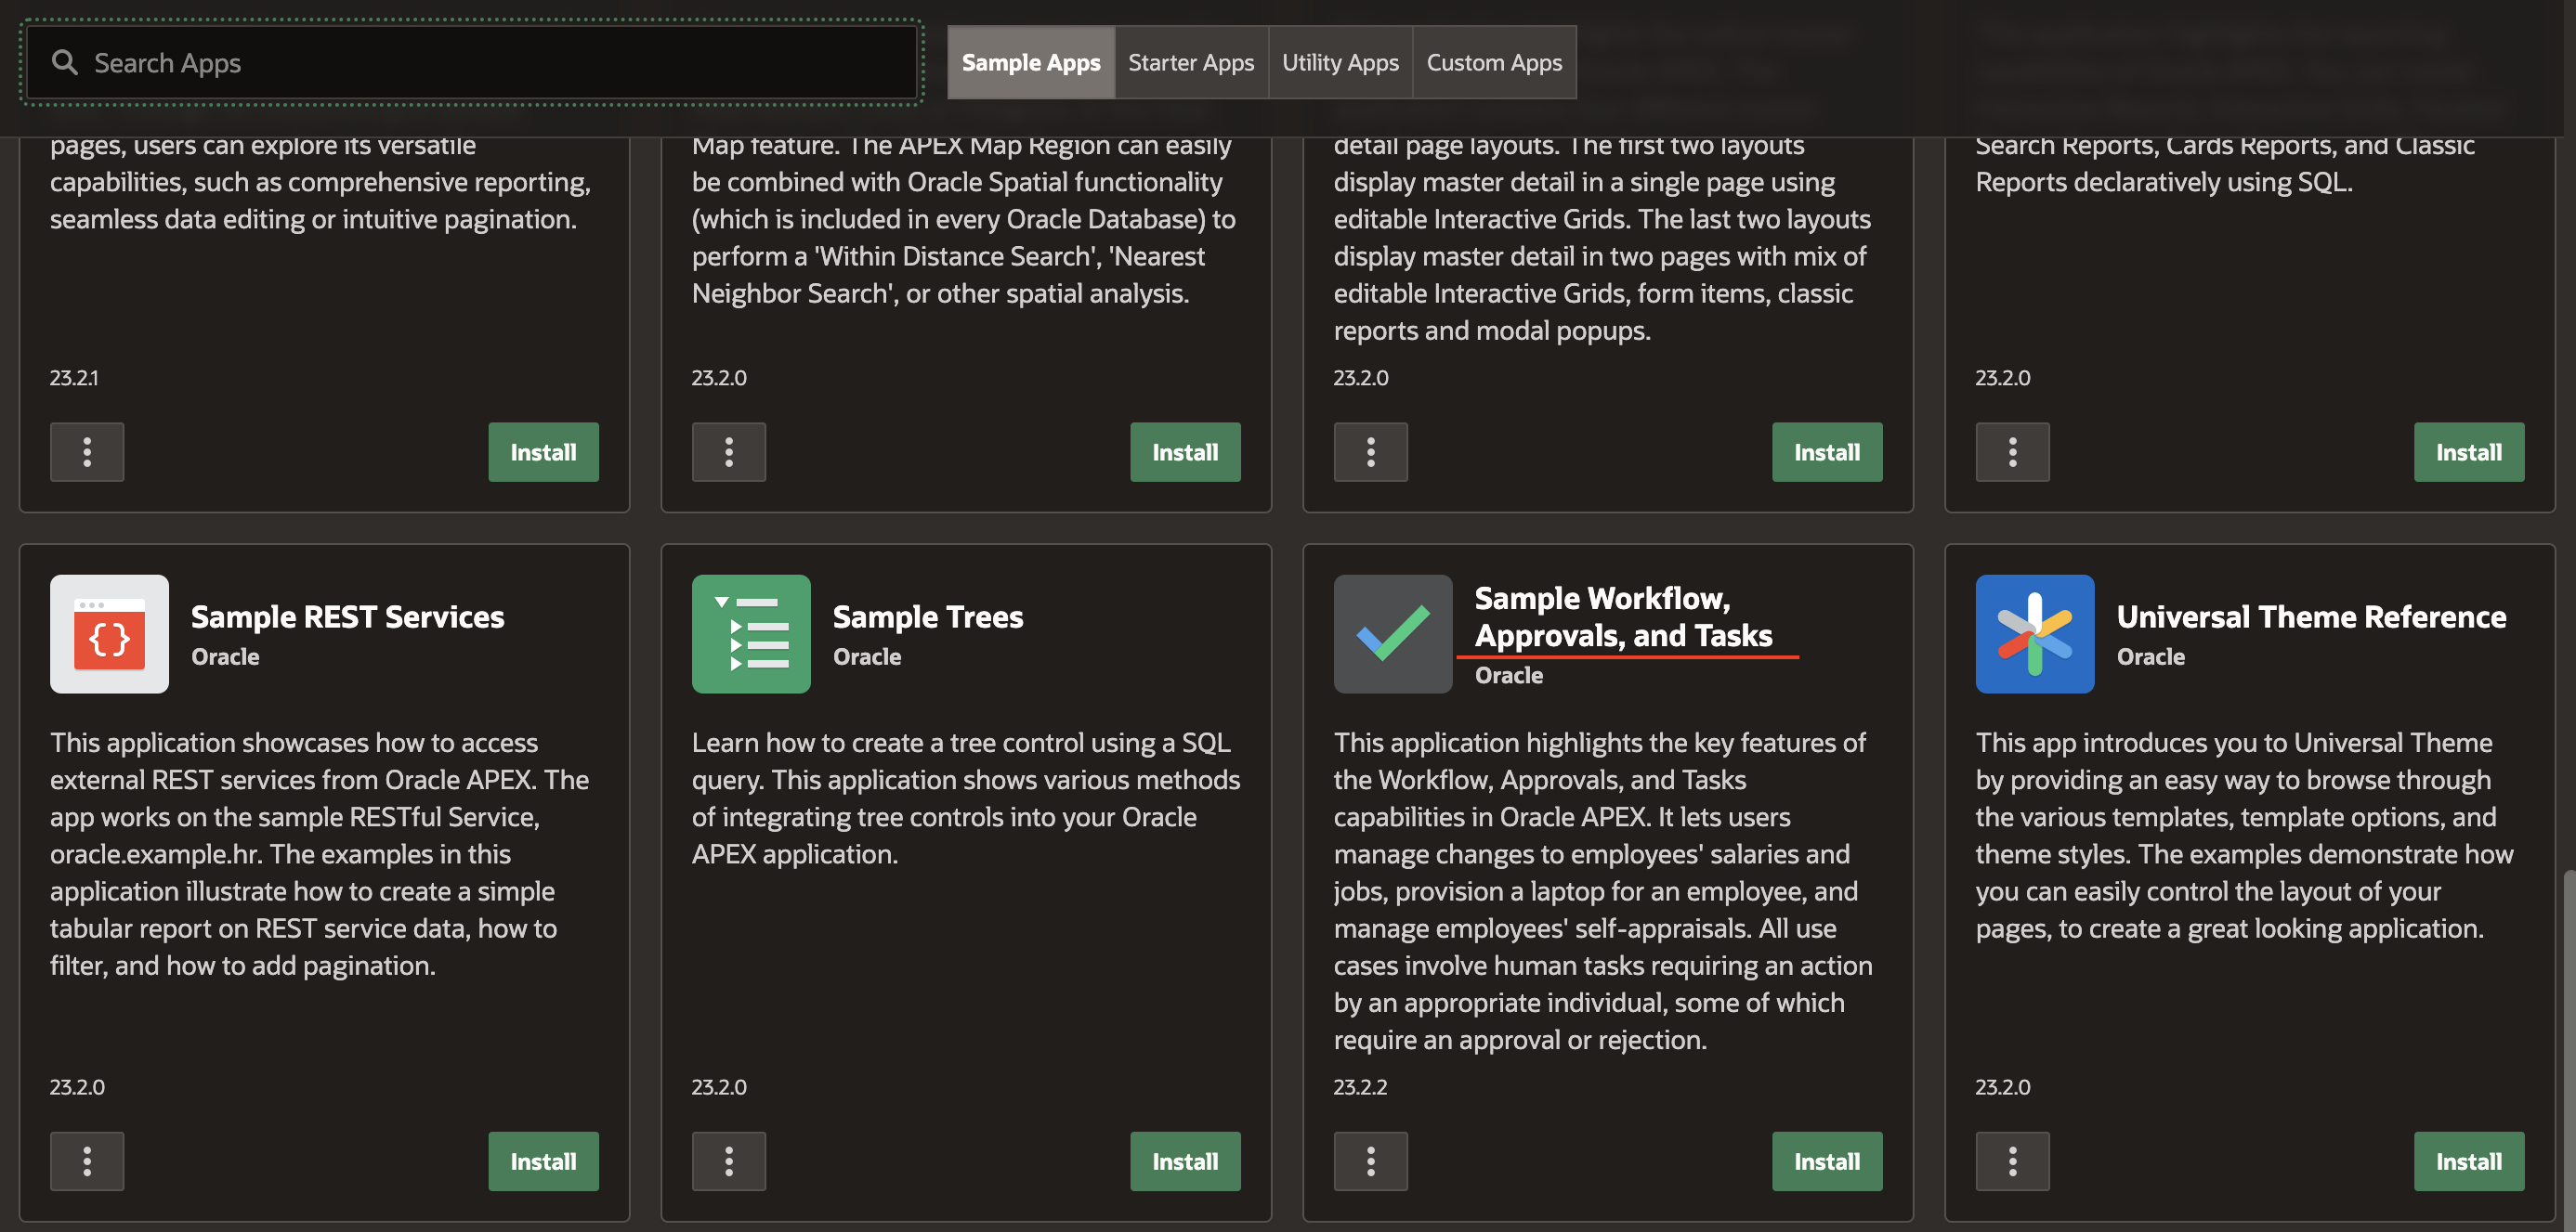Screen dimensions: 2576x1232
Task: Install the Universal Theme Reference app
Action: tap(2468, 1161)
